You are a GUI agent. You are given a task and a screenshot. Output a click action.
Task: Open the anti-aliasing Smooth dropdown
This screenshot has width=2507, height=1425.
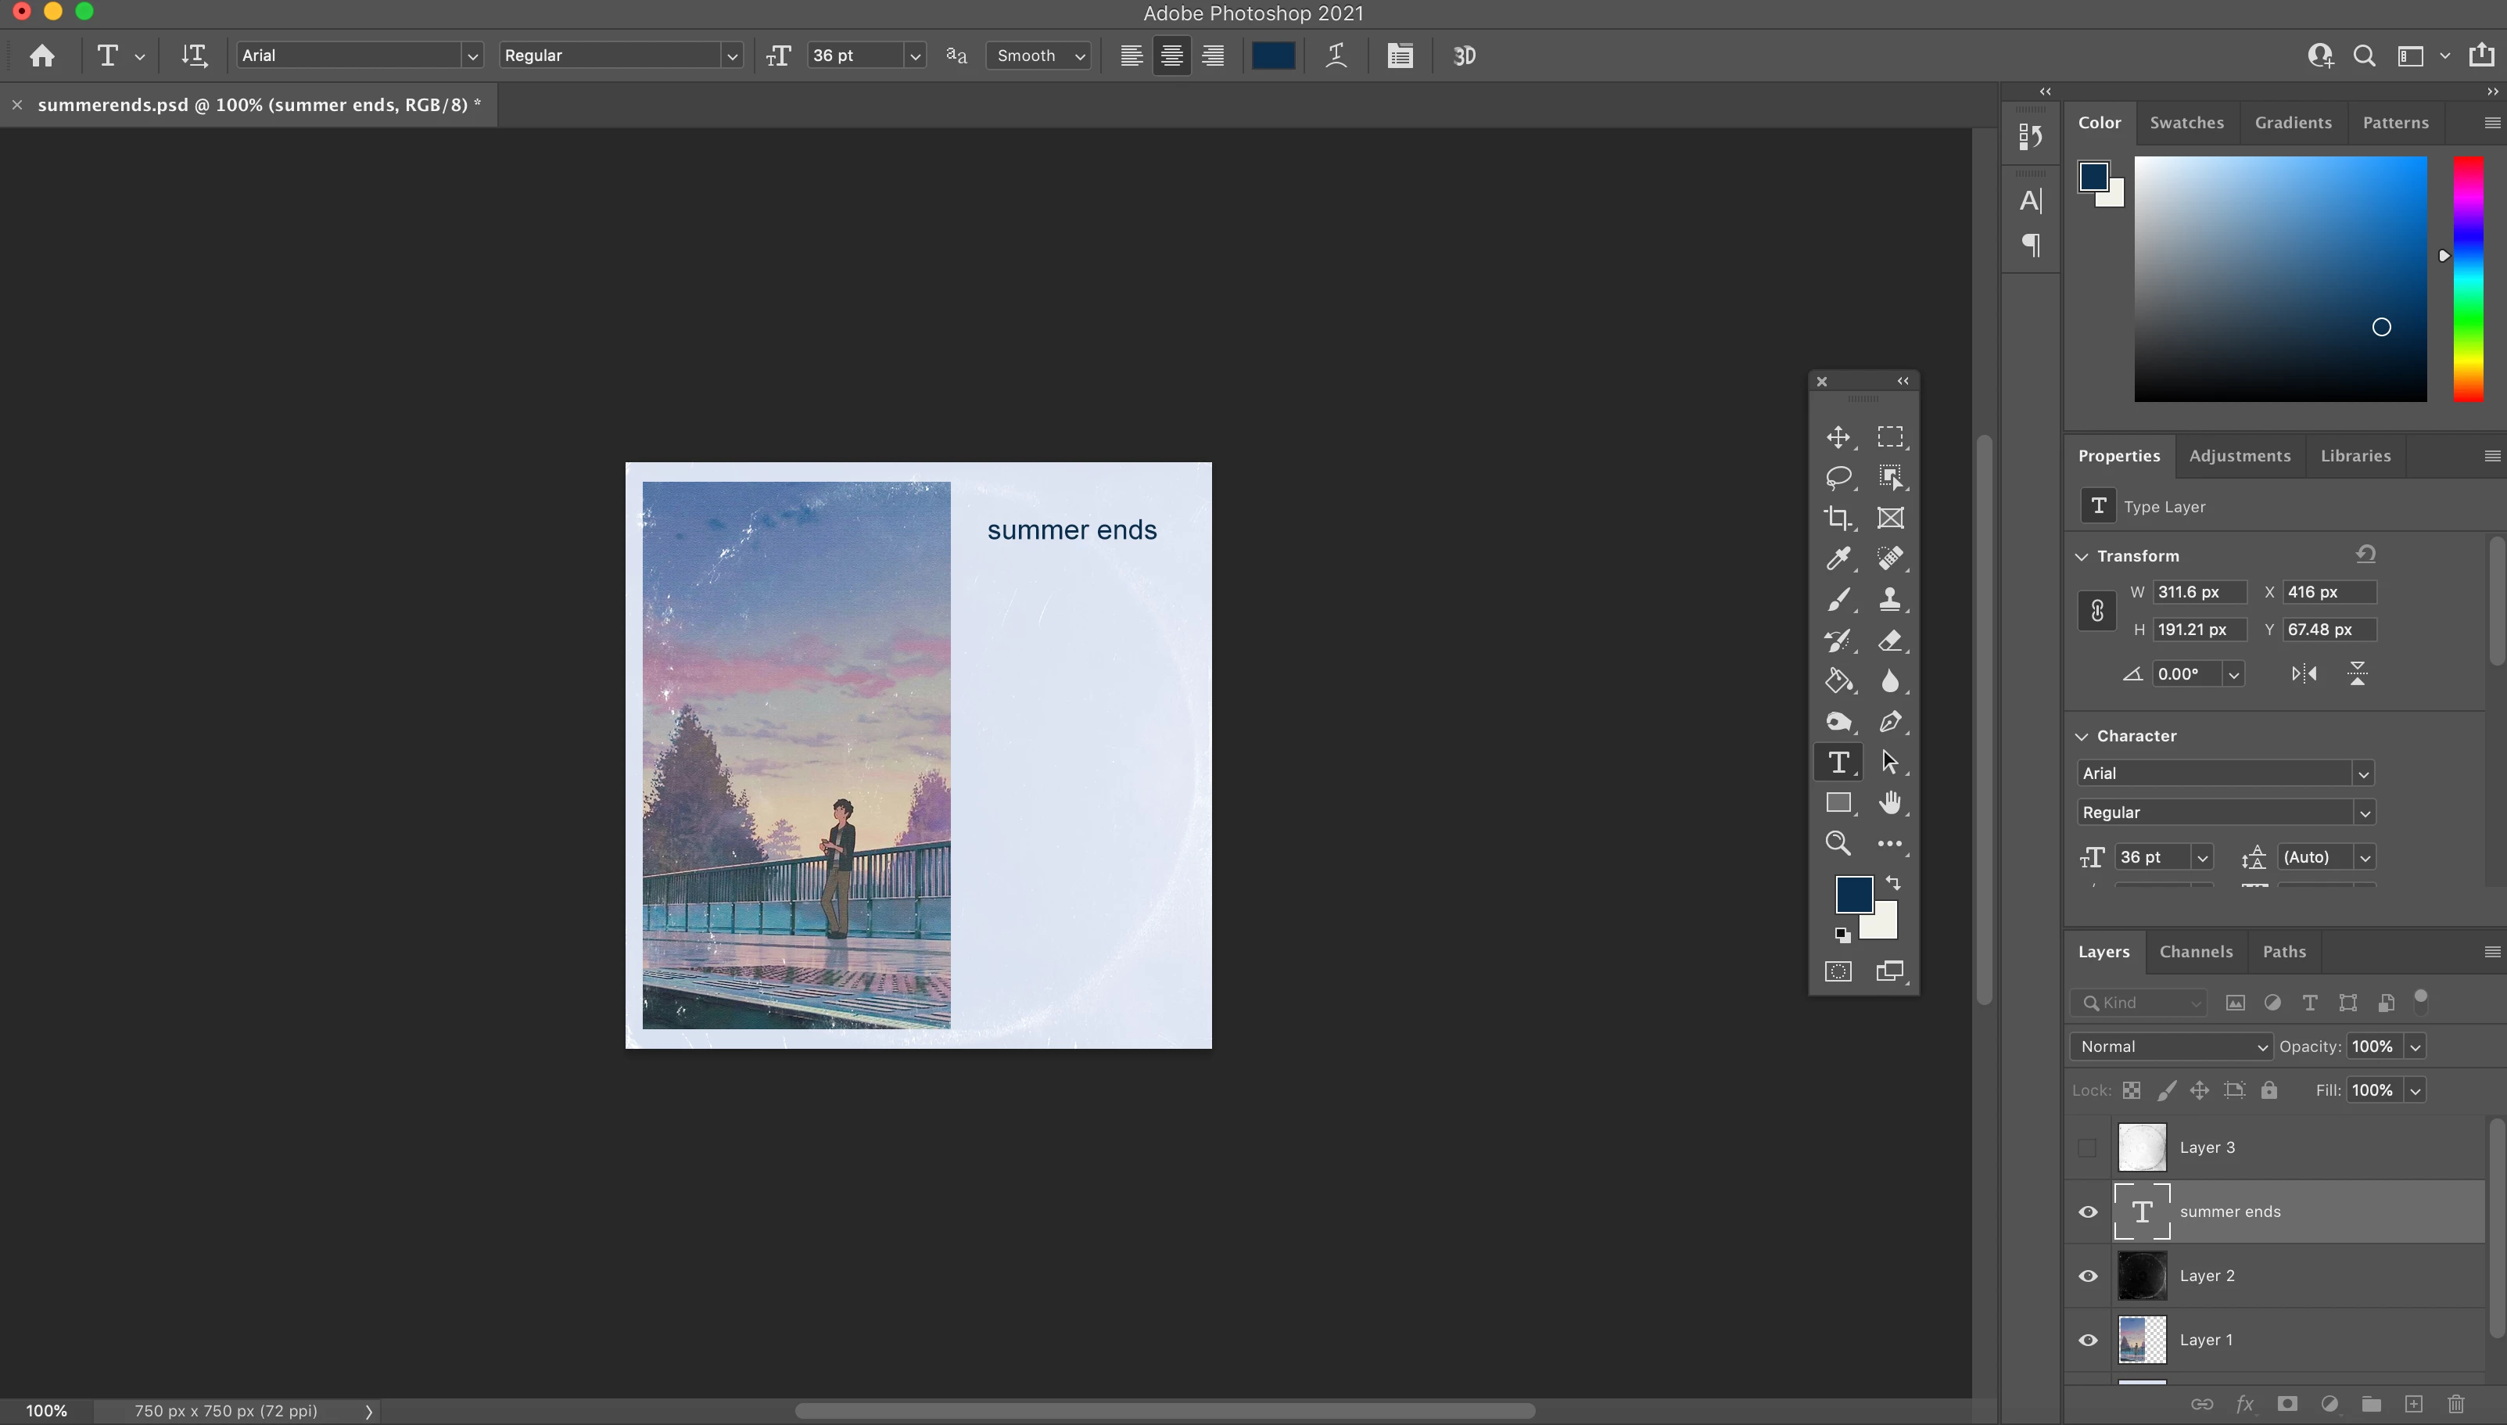pos(1039,56)
